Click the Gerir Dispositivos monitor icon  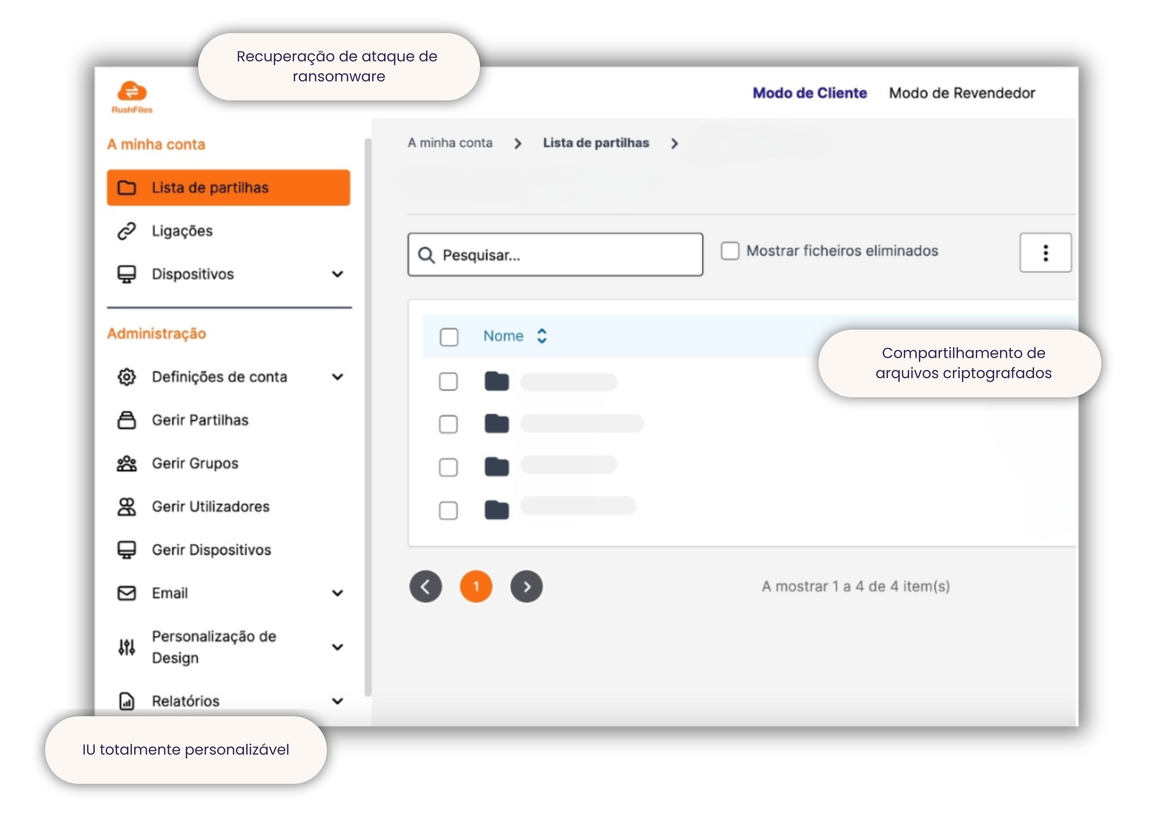point(127,549)
